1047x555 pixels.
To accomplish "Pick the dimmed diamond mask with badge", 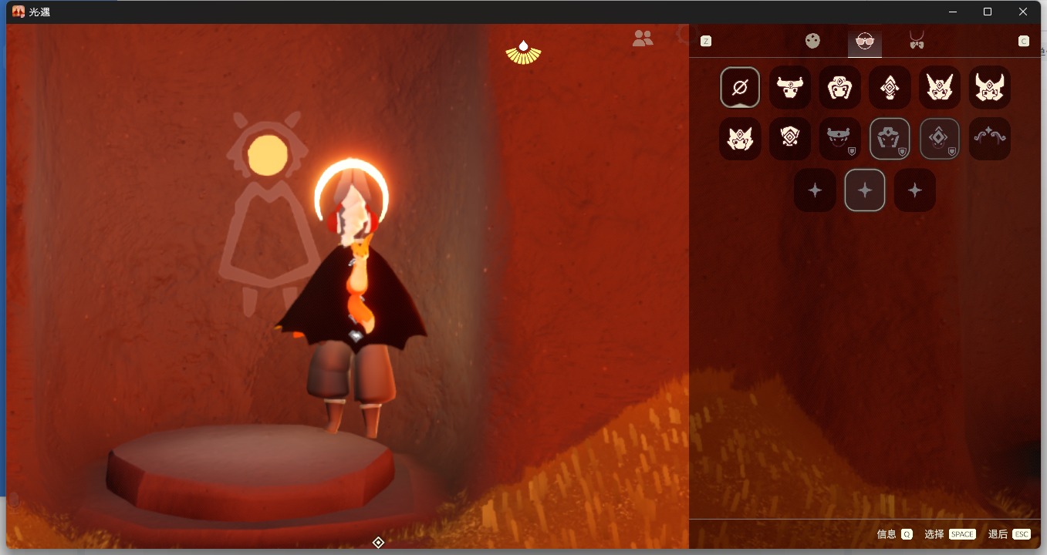I will click(940, 139).
